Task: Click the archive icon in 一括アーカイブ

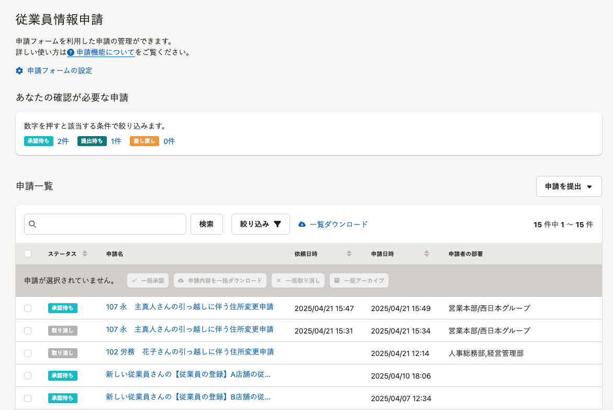Action: (x=337, y=281)
